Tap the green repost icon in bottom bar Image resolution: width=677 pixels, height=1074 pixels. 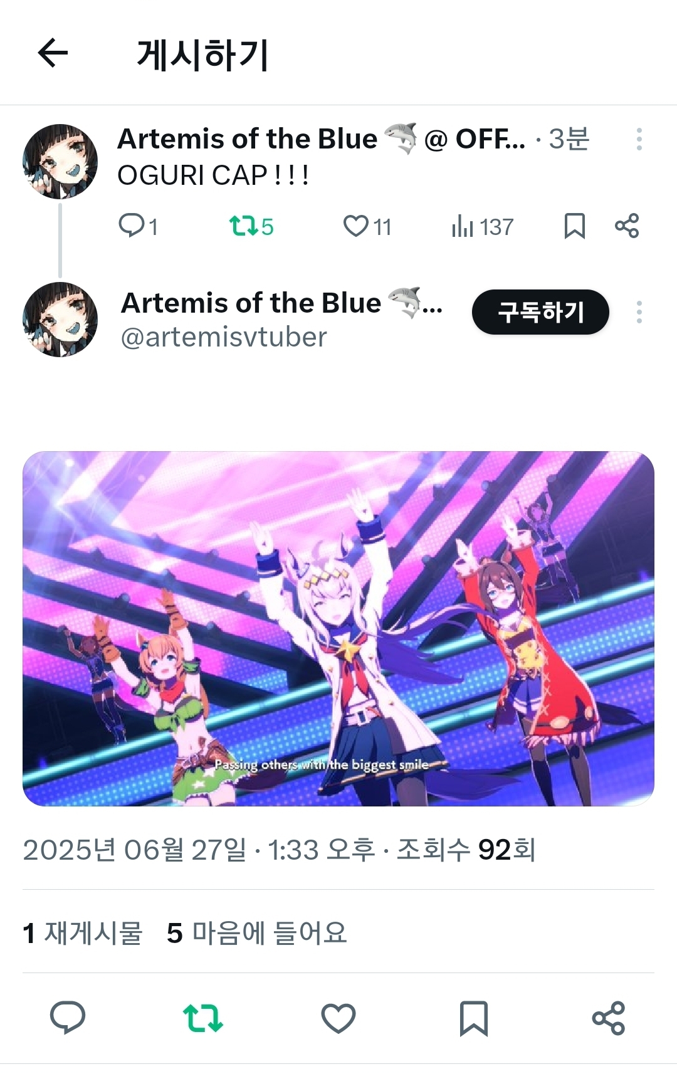[x=203, y=1018]
